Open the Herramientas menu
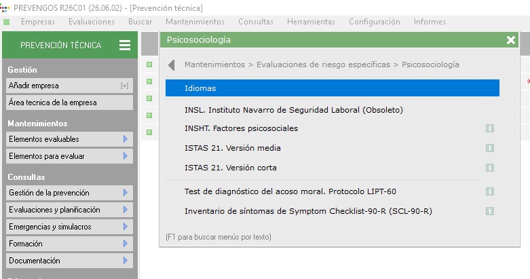 311,22
